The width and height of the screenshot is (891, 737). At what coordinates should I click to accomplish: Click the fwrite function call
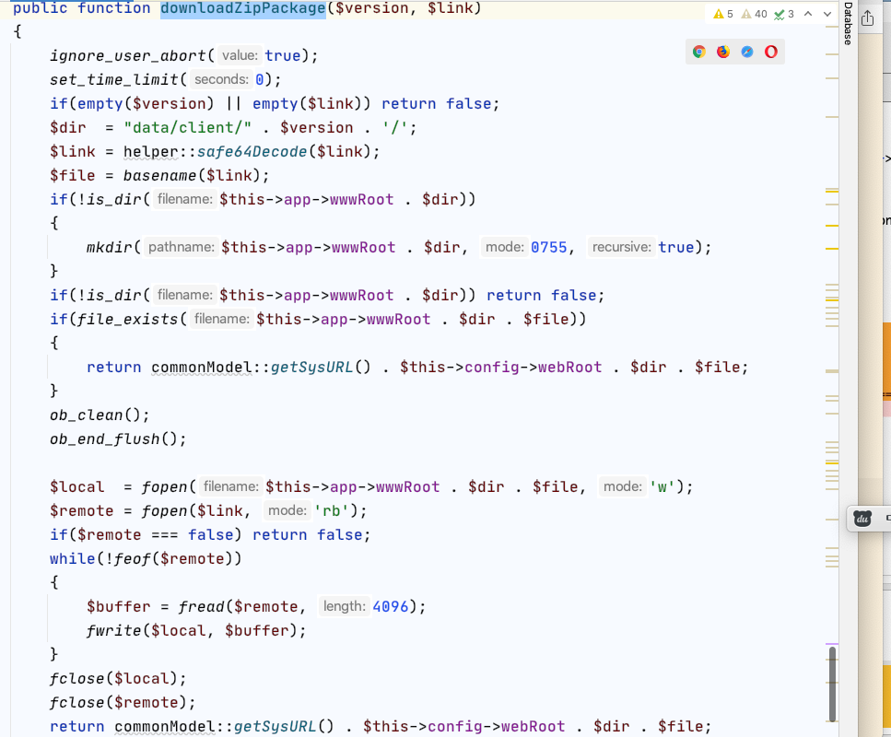pyautogui.click(x=113, y=631)
